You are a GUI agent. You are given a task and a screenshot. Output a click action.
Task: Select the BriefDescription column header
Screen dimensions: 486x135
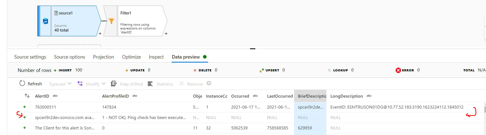coord(310,96)
